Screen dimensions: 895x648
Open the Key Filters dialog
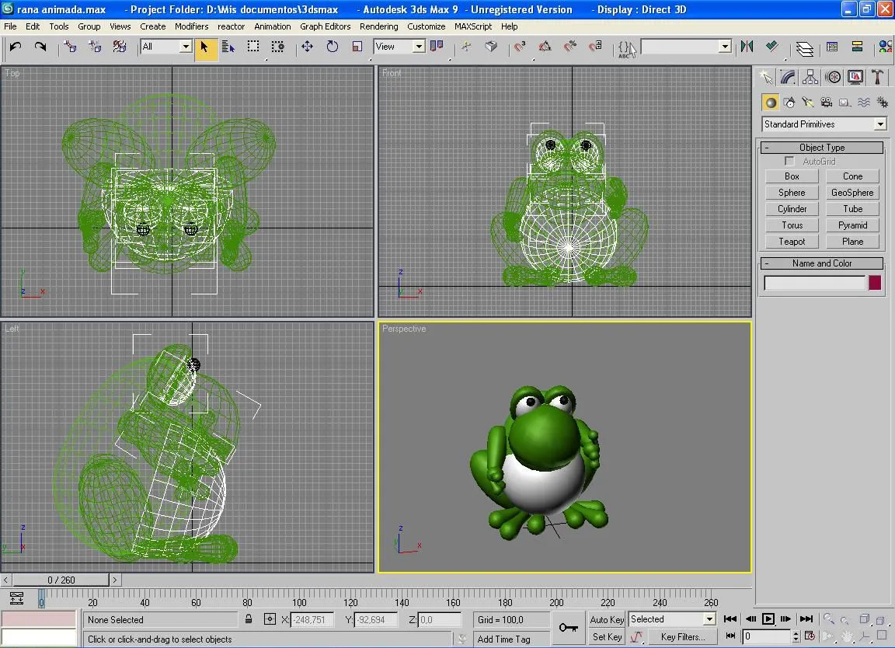681,636
